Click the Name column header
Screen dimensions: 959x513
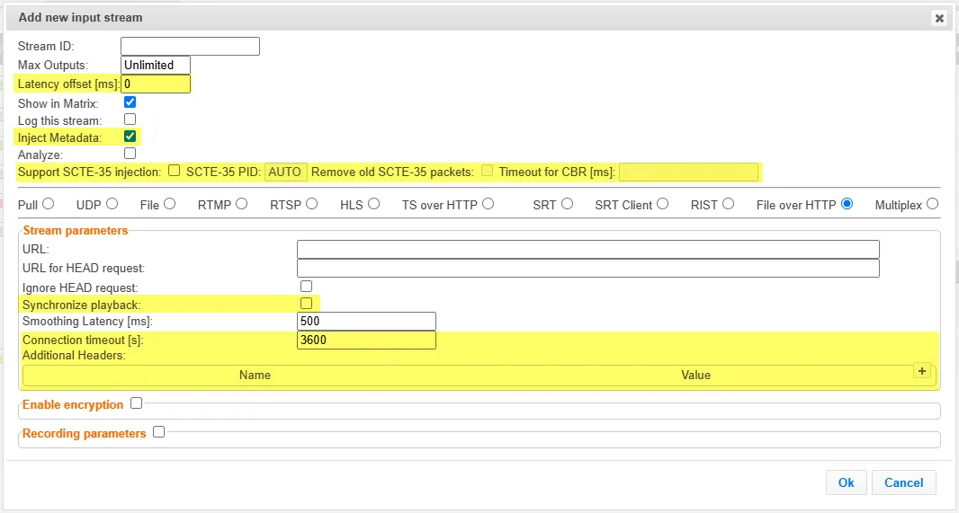255,375
